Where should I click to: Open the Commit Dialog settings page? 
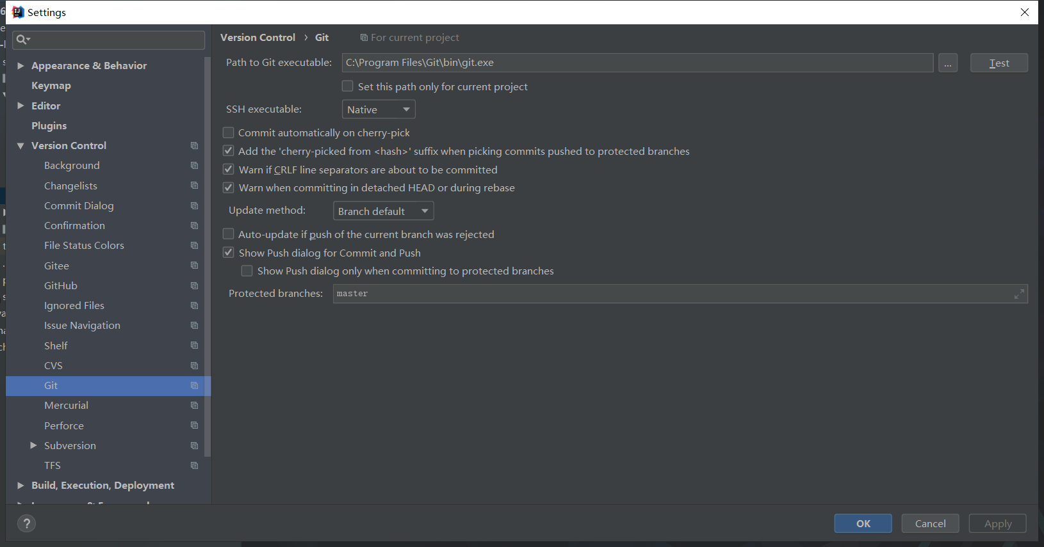pyautogui.click(x=79, y=206)
